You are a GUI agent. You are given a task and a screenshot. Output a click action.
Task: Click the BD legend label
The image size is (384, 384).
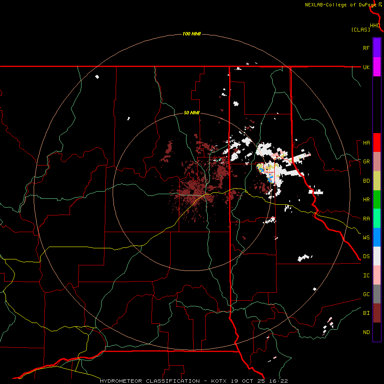coord(366,181)
